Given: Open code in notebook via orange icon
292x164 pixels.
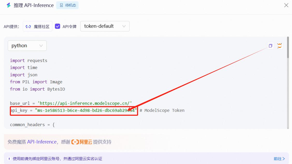Looking at the screenshot, I should click(279, 46).
